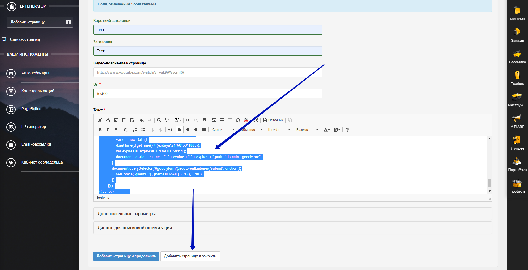Open the spell checker dropdown
The image size is (528, 270).
tap(178, 120)
